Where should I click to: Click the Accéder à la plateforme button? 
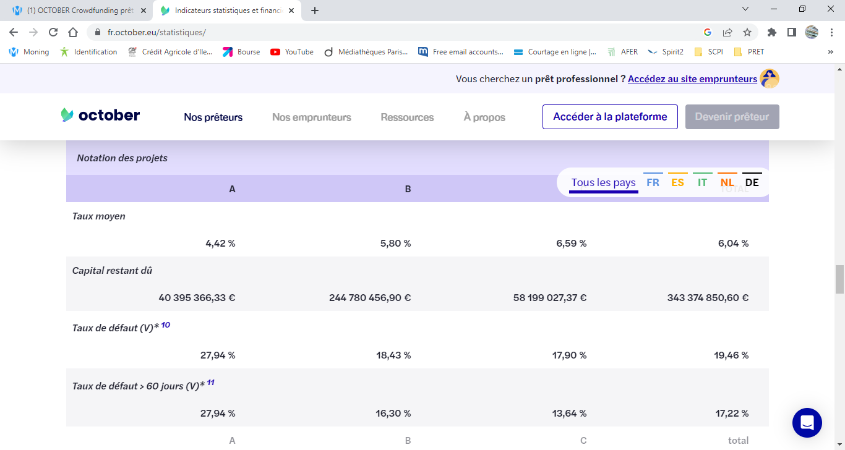tap(610, 117)
